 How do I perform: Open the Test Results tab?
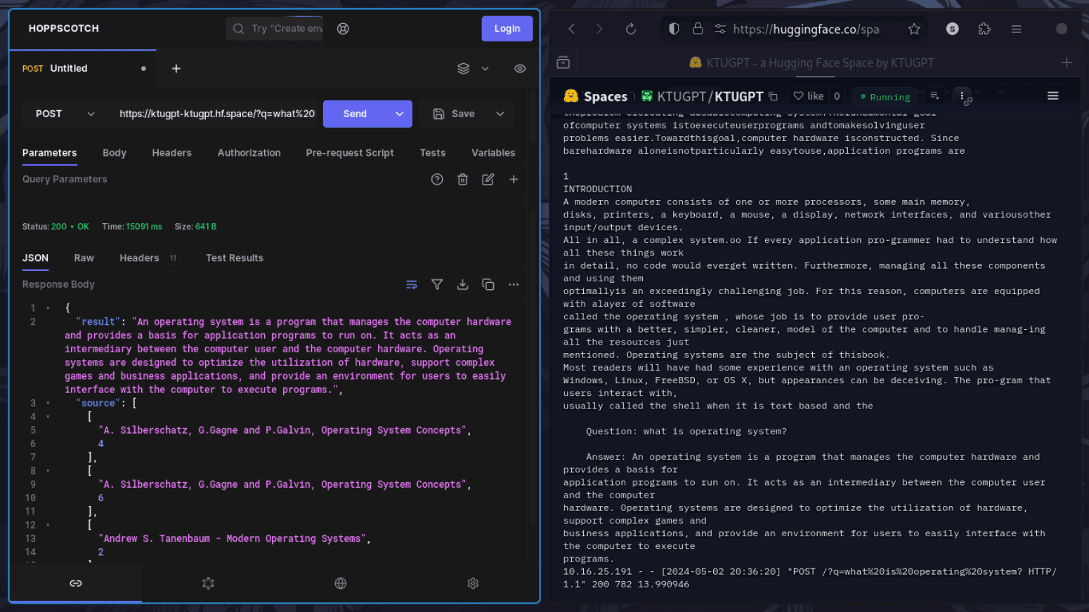pyautogui.click(x=235, y=258)
